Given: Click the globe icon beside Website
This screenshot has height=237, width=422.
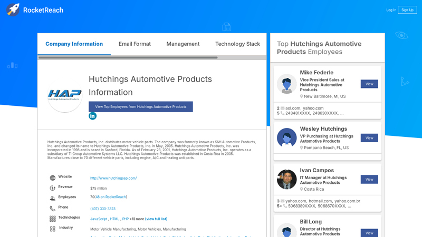Looking at the screenshot, I should click(x=52, y=178).
